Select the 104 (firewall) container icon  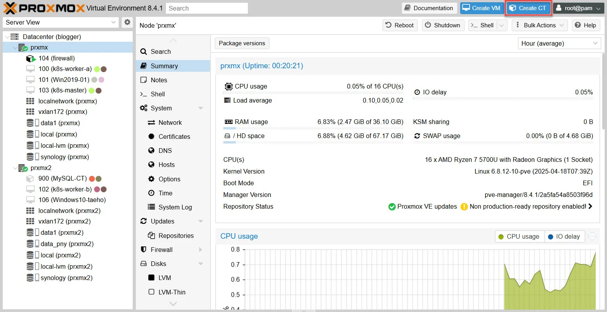pos(30,58)
